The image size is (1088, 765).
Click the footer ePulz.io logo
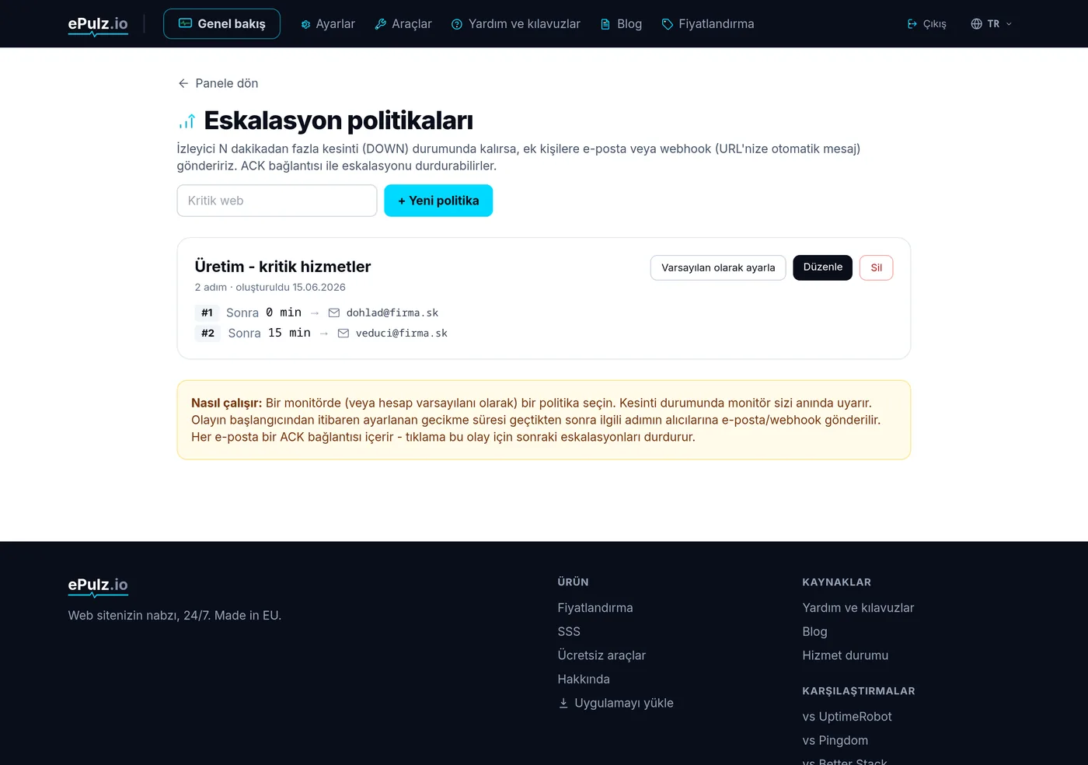pos(98,585)
